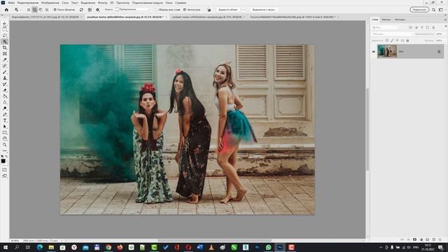
Task: Switch to the Каналы panel tab
Action: [386, 20]
